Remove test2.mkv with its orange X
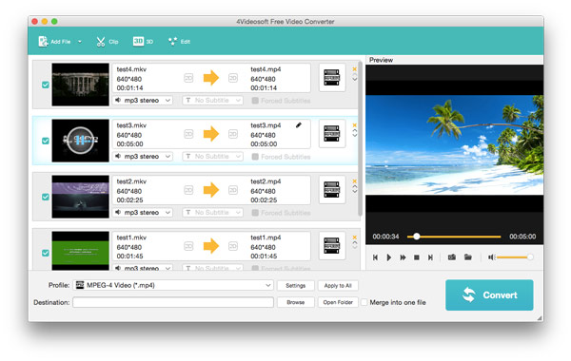The image size is (571, 361). [x=355, y=181]
